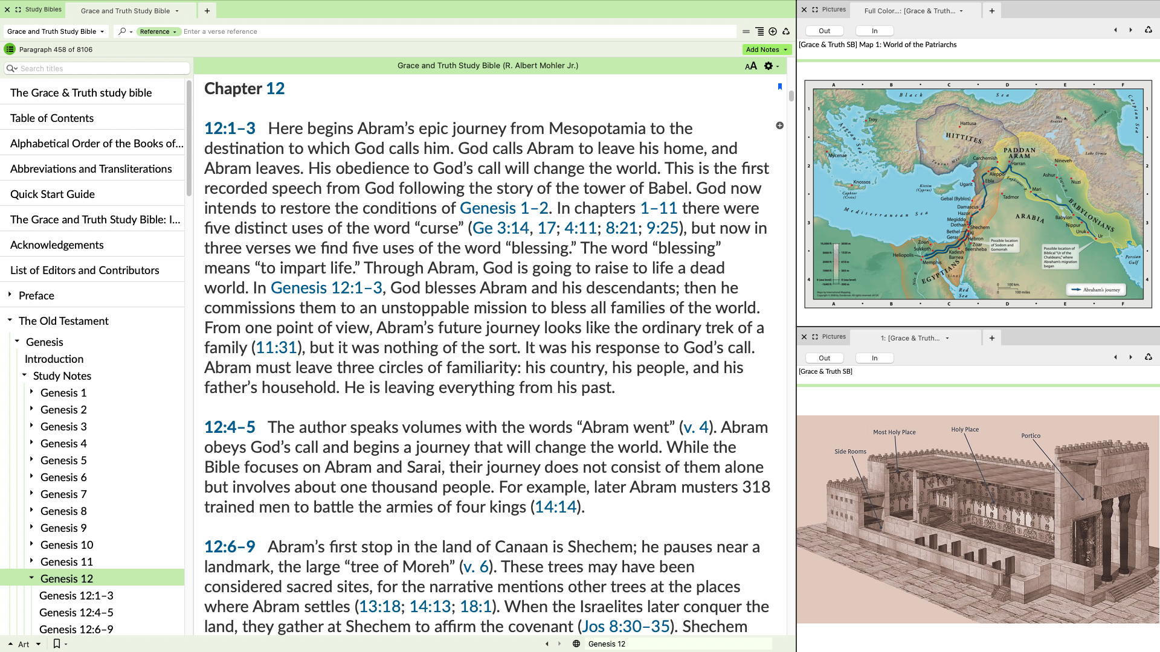This screenshot has width=1160, height=652.
Task: Click the plus circle beside note 12:1–3
Action: pyautogui.click(x=780, y=126)
